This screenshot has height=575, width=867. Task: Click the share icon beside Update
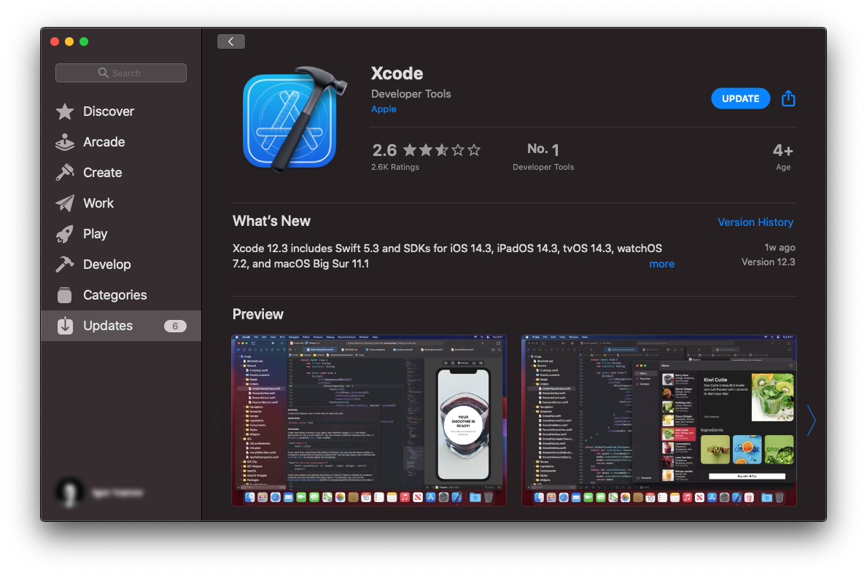pyautogui.click(x=788, y=98)
